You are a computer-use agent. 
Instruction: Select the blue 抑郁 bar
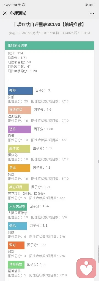(x=20, y=91)
